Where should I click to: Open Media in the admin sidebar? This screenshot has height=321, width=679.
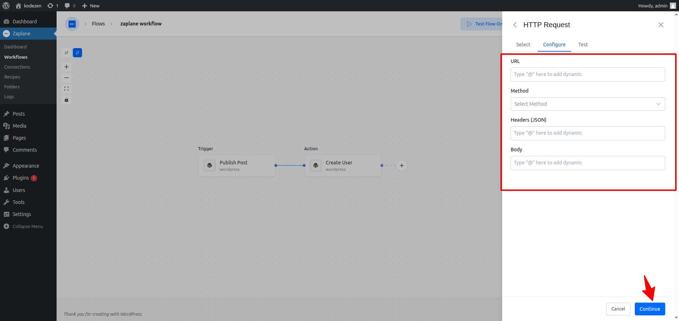[28, 126]
